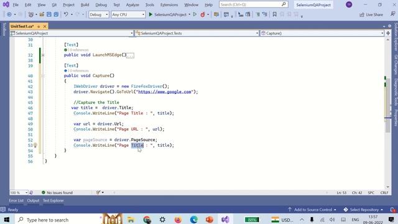Click the browser link toolbar icon after Hot Reload
This screenshot has height=224, width=398.
point(216,14)
